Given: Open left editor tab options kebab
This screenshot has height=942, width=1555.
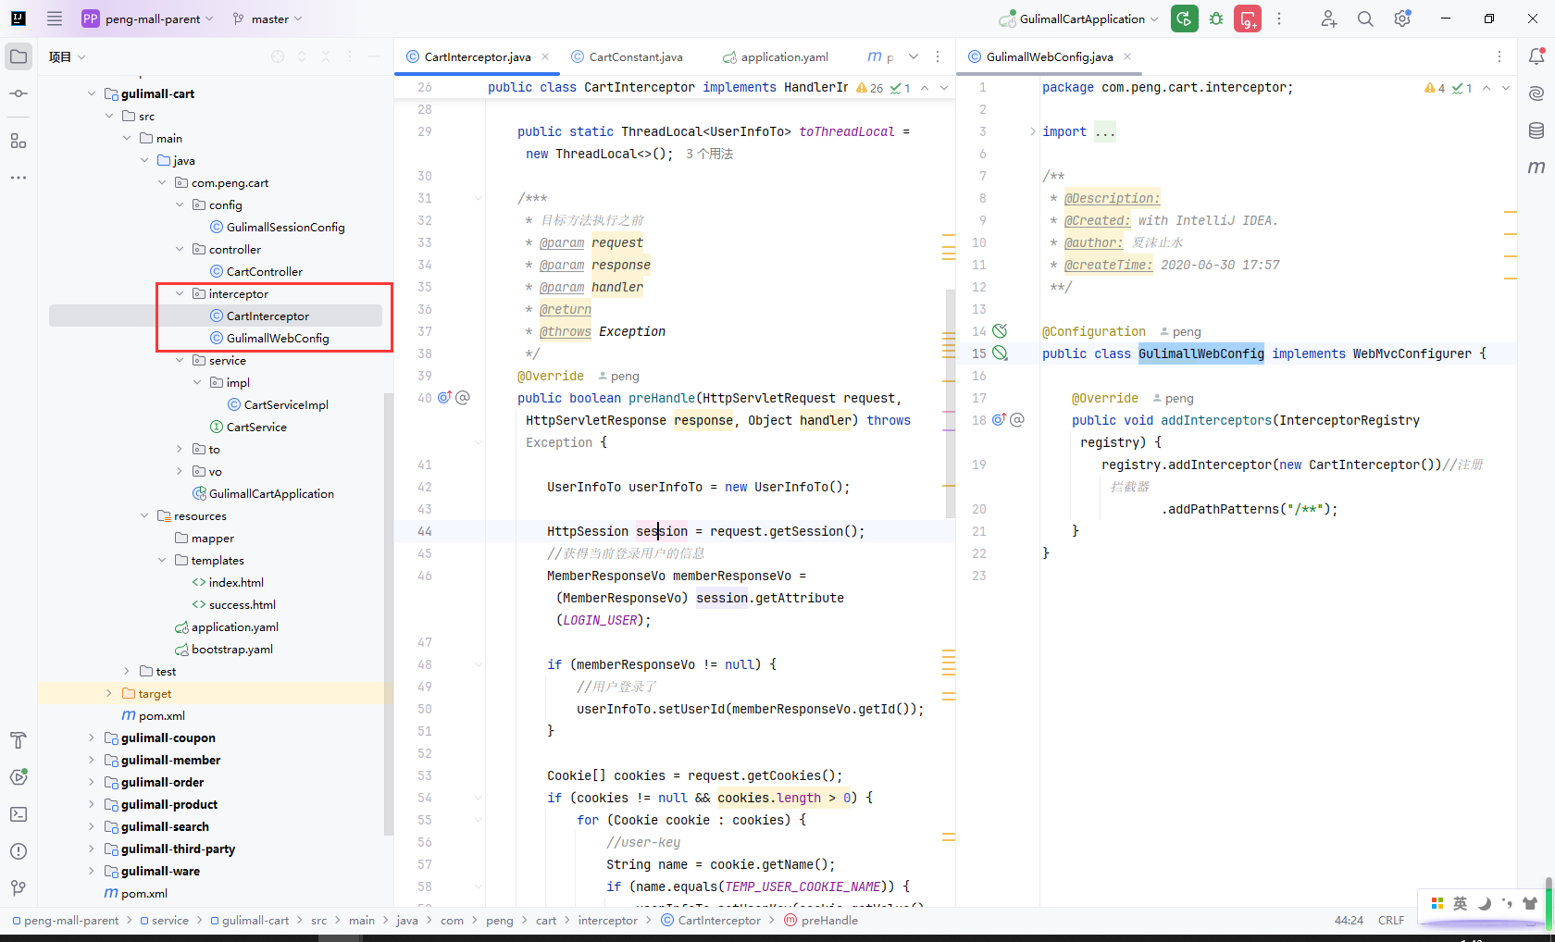Looking at the screenshot, I should click(938, 56).
